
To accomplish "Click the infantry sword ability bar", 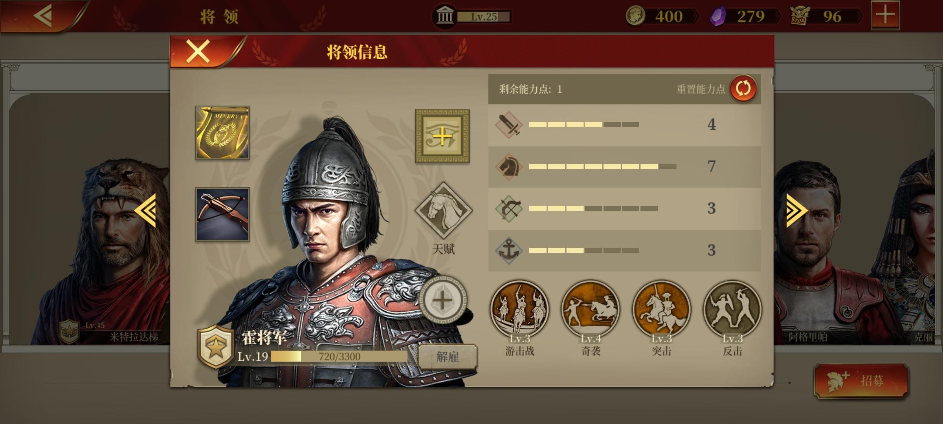I will coord(624,125).
